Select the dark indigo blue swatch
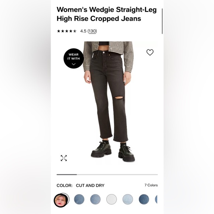 (144, 199)
